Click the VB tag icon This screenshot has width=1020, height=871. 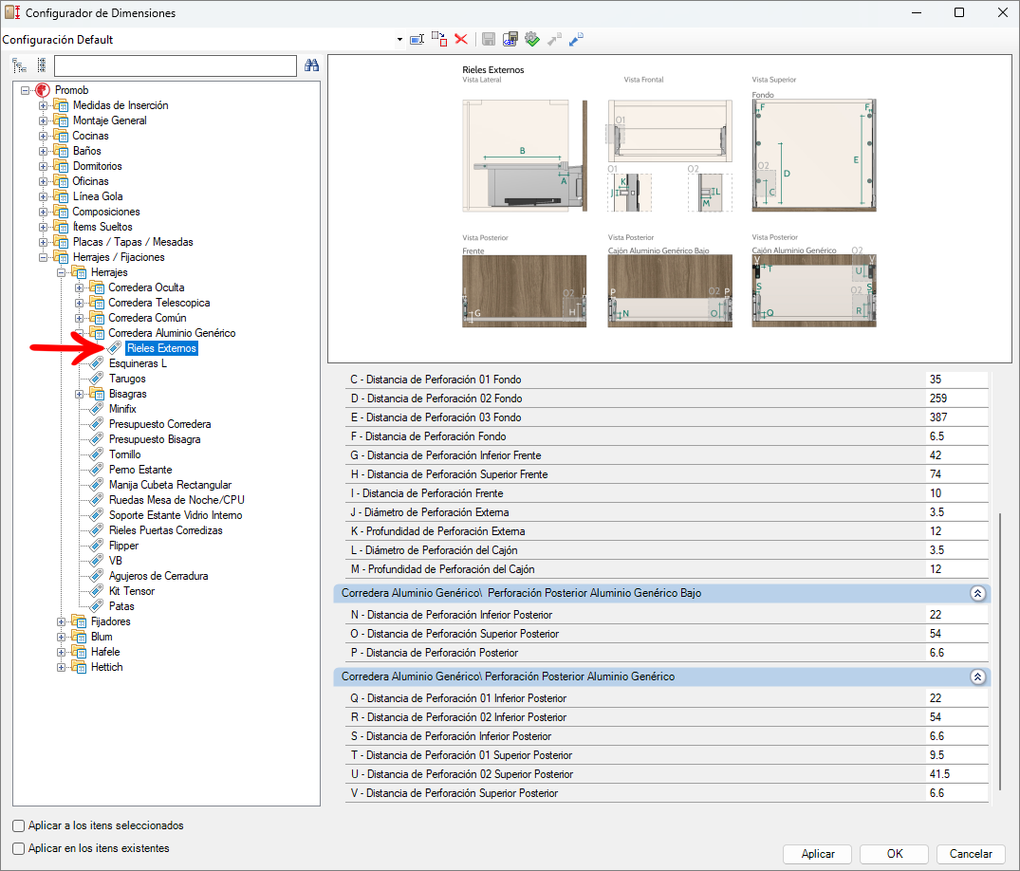click(x=97, y=560)
